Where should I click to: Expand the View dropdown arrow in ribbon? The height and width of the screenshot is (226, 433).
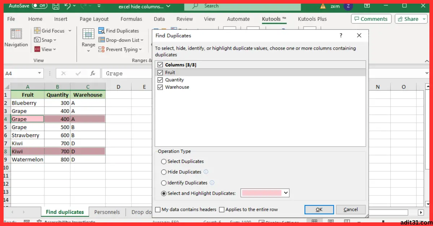point(54,50)
